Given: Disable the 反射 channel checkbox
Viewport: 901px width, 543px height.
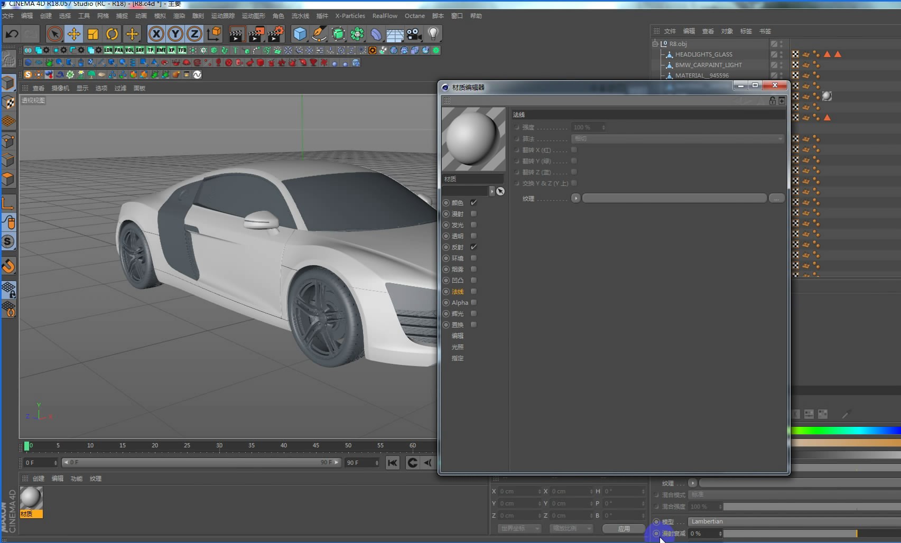Looking at the screenshot, I should (473, 247).
